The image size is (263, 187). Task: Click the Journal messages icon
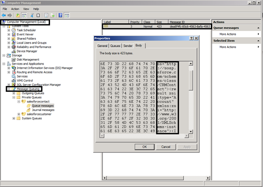28,110
